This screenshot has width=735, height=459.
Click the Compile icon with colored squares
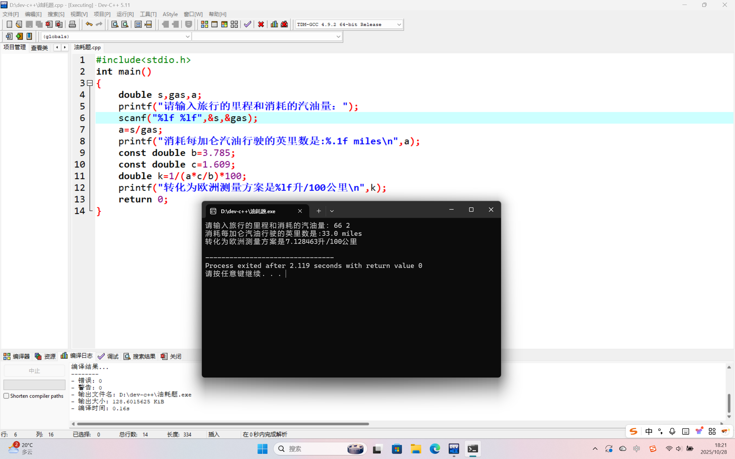pyautogui.click(x=204, y=24)
